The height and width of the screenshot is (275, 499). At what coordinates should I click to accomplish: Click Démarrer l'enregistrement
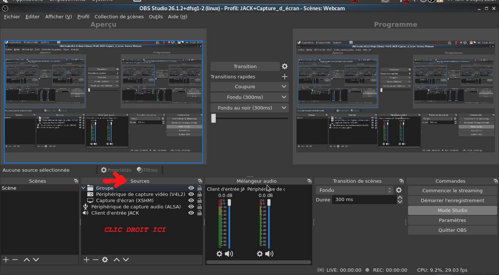(x=452, y=200)
